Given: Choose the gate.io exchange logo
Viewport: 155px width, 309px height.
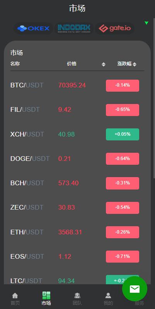Looking at the screenshot, I should tap(115, 29).
